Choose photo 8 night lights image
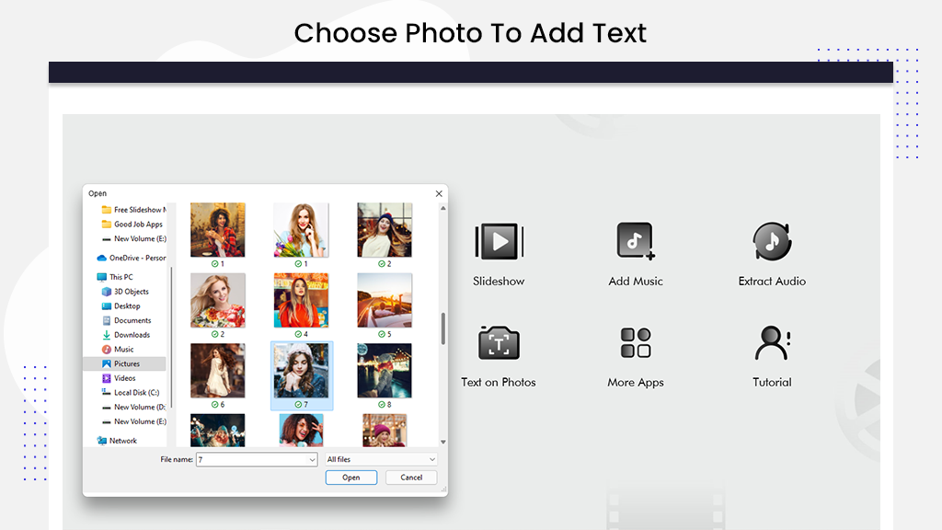Viewport: 942px width, 530px height. (x=385, y=371)
